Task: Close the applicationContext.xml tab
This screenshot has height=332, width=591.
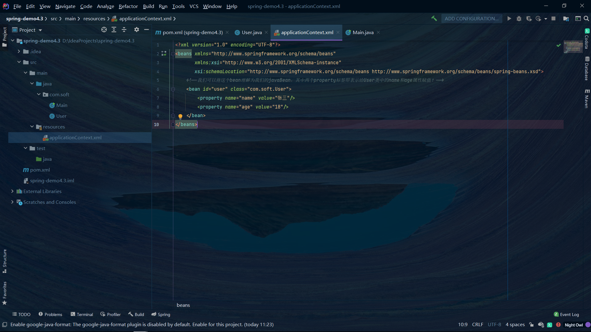Action: (x=338, y=32)
